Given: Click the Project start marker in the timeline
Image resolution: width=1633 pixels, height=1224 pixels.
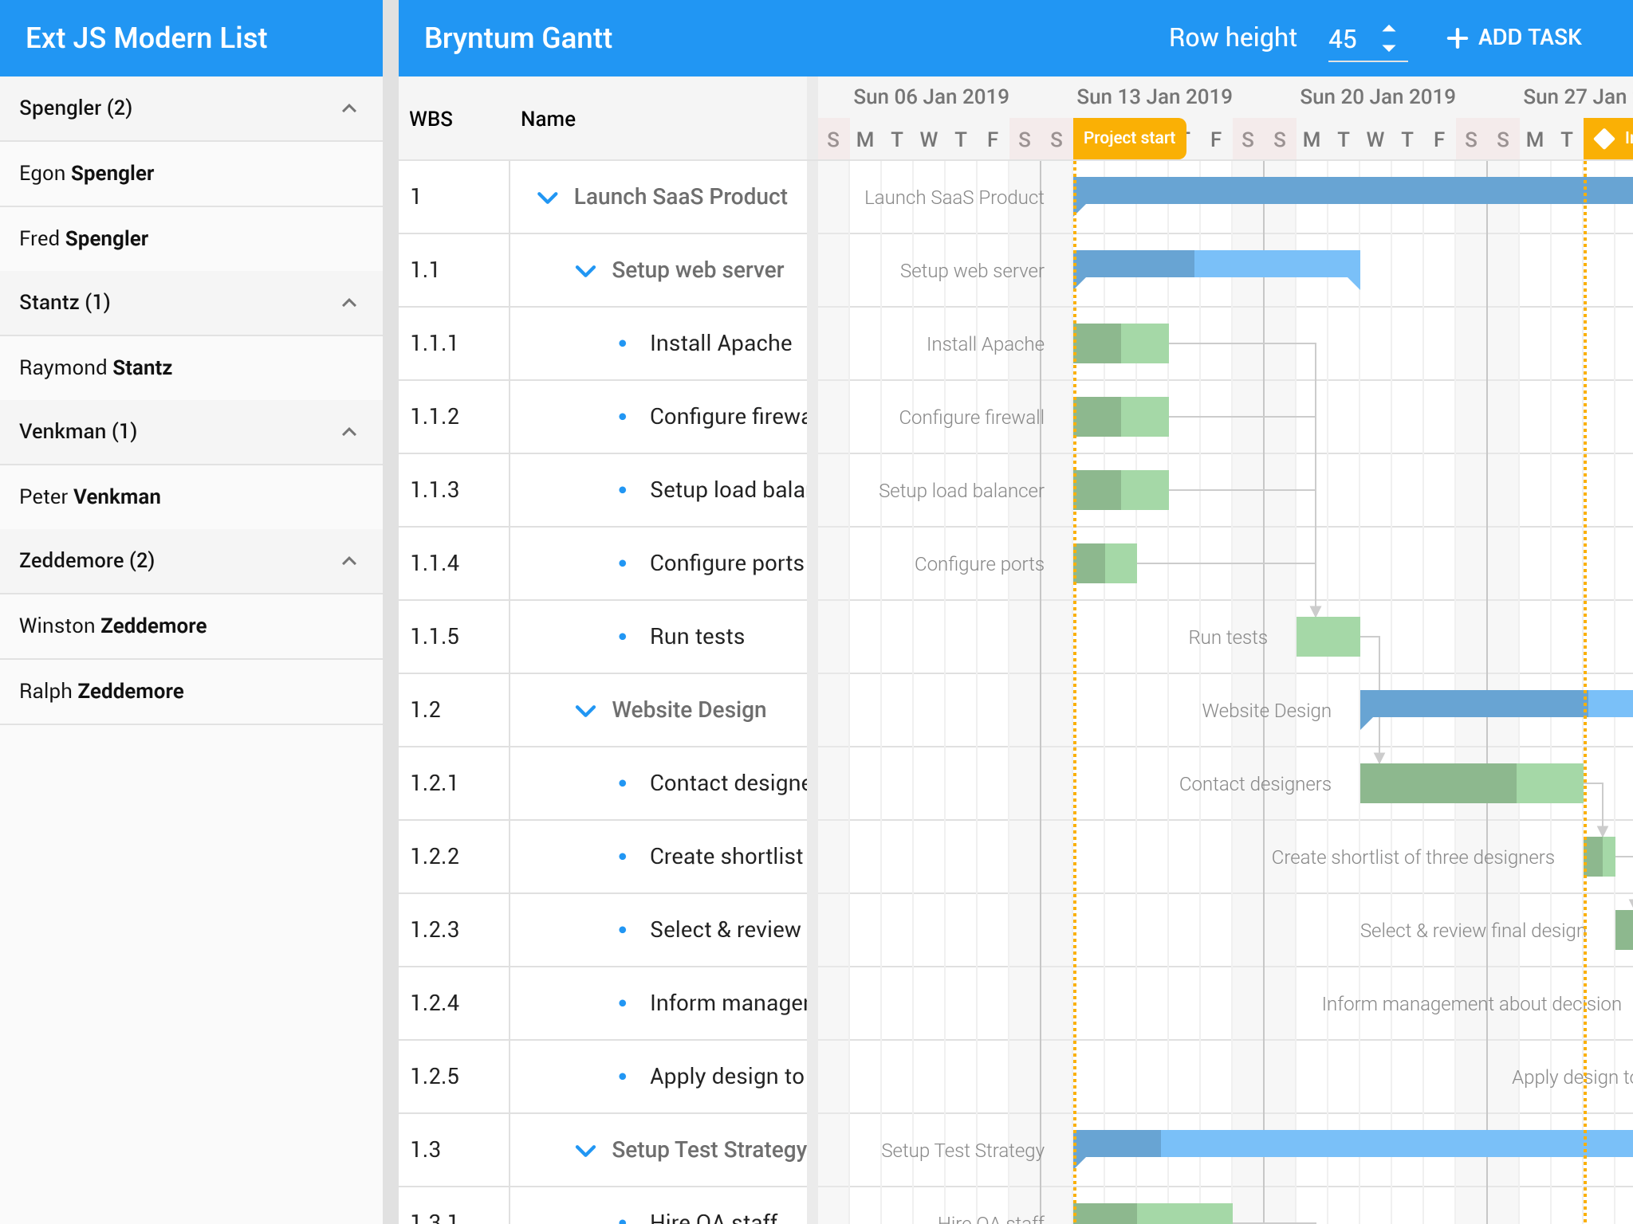Looking at the screenshot, I should 1128,137.
